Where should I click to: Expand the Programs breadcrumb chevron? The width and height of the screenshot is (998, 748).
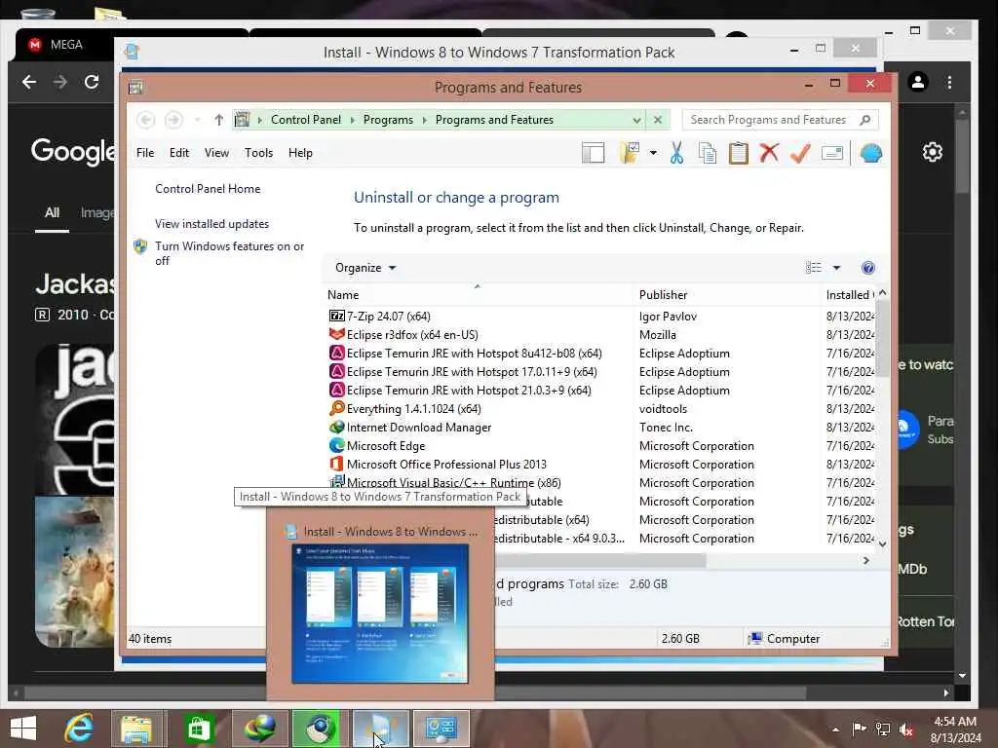click(x=424, y=120)
